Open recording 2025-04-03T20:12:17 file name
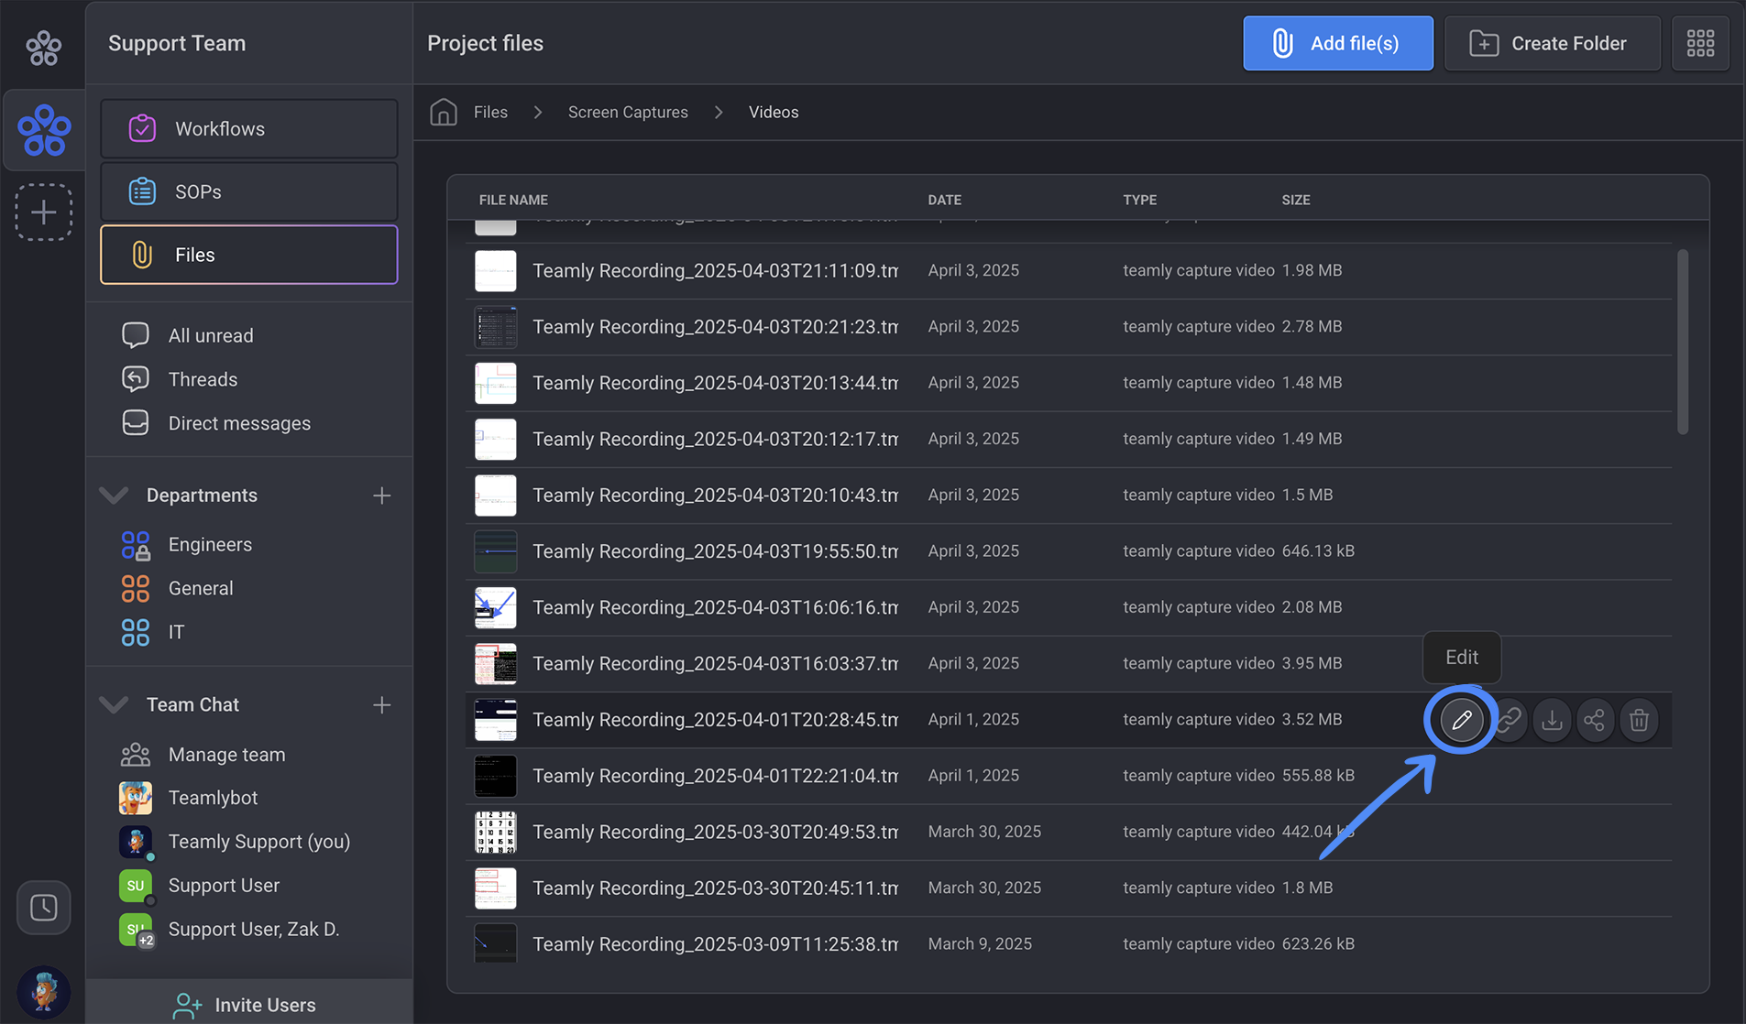1746x1024 pixels. tap(715, 439)
